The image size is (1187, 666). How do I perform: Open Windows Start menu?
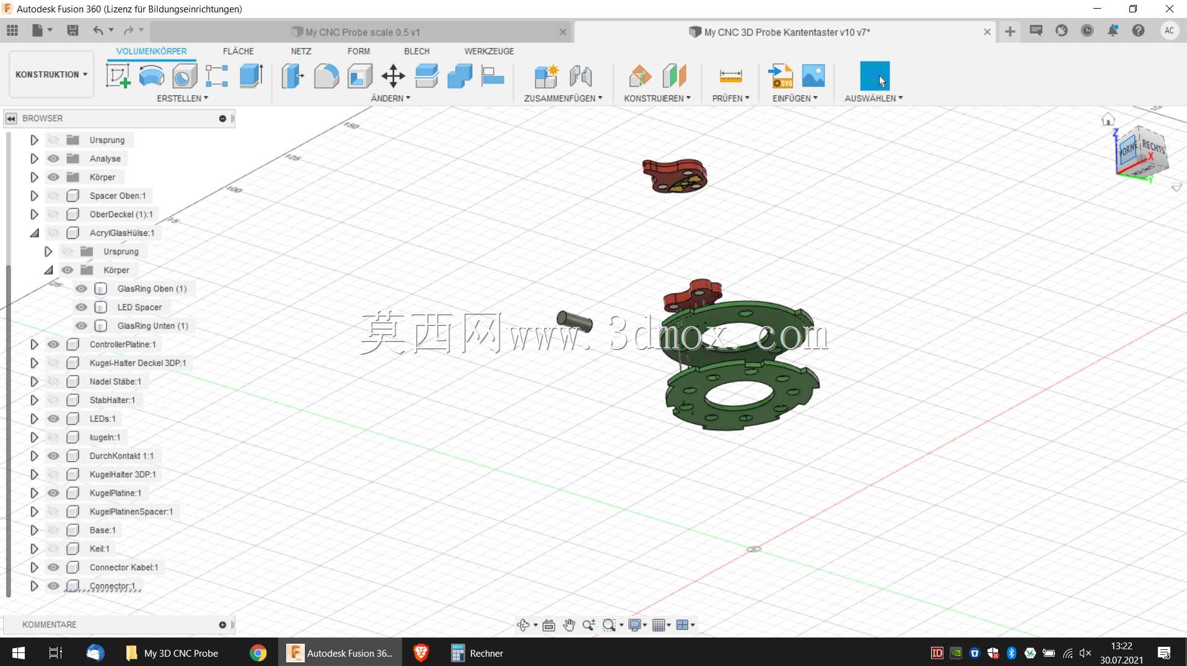pyautogui.click(x=19, y=653)
